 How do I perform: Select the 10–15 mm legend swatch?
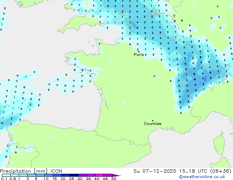(49, 175)
